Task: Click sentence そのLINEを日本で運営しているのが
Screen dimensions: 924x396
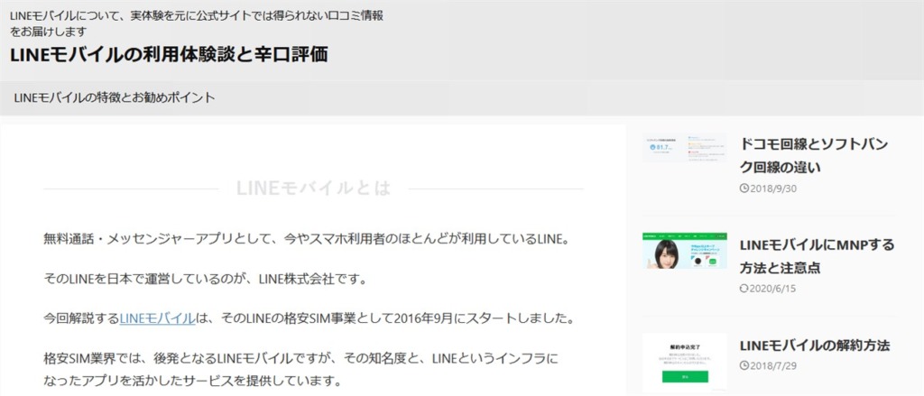Action: [205, 279]
